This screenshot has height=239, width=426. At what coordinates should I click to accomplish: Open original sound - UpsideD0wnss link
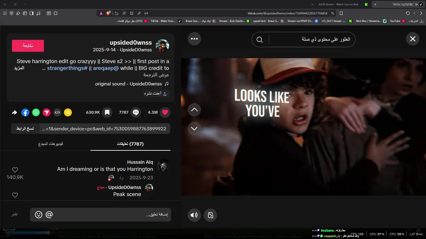coord(132,84)
